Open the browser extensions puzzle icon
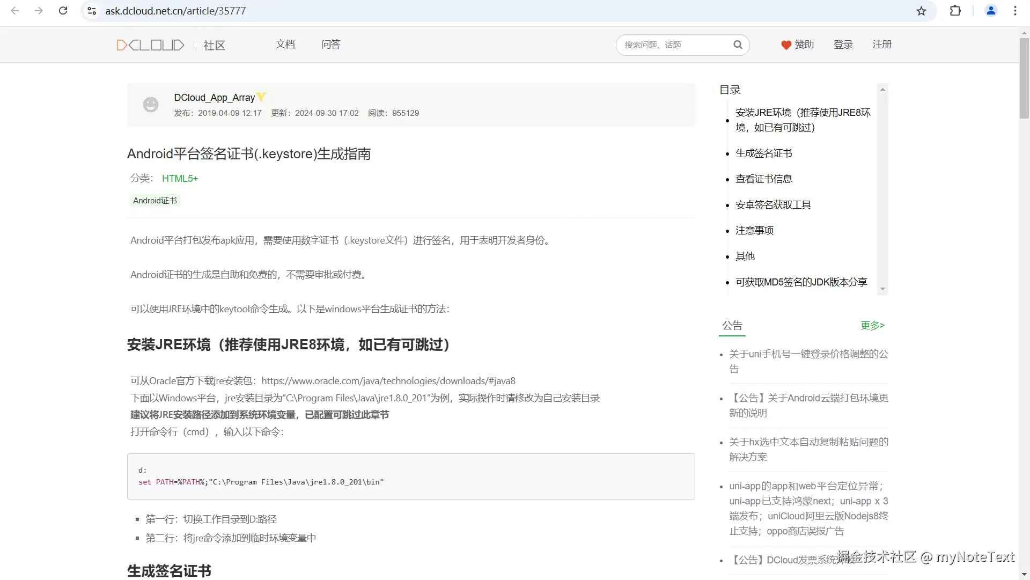 click(x=955, y=11)
